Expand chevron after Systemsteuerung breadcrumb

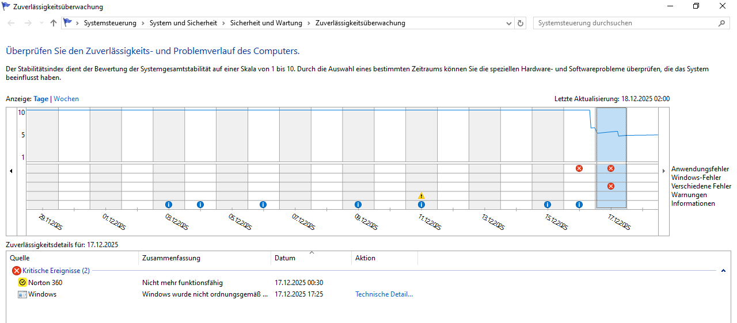[x=143, y=23]
